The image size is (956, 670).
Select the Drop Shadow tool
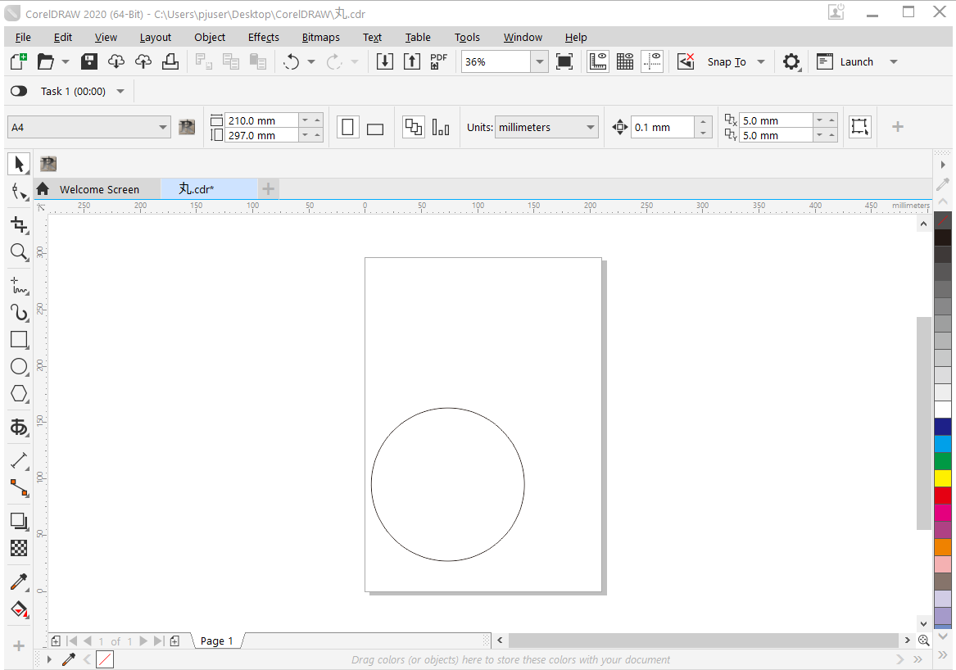tap(19, 521)
